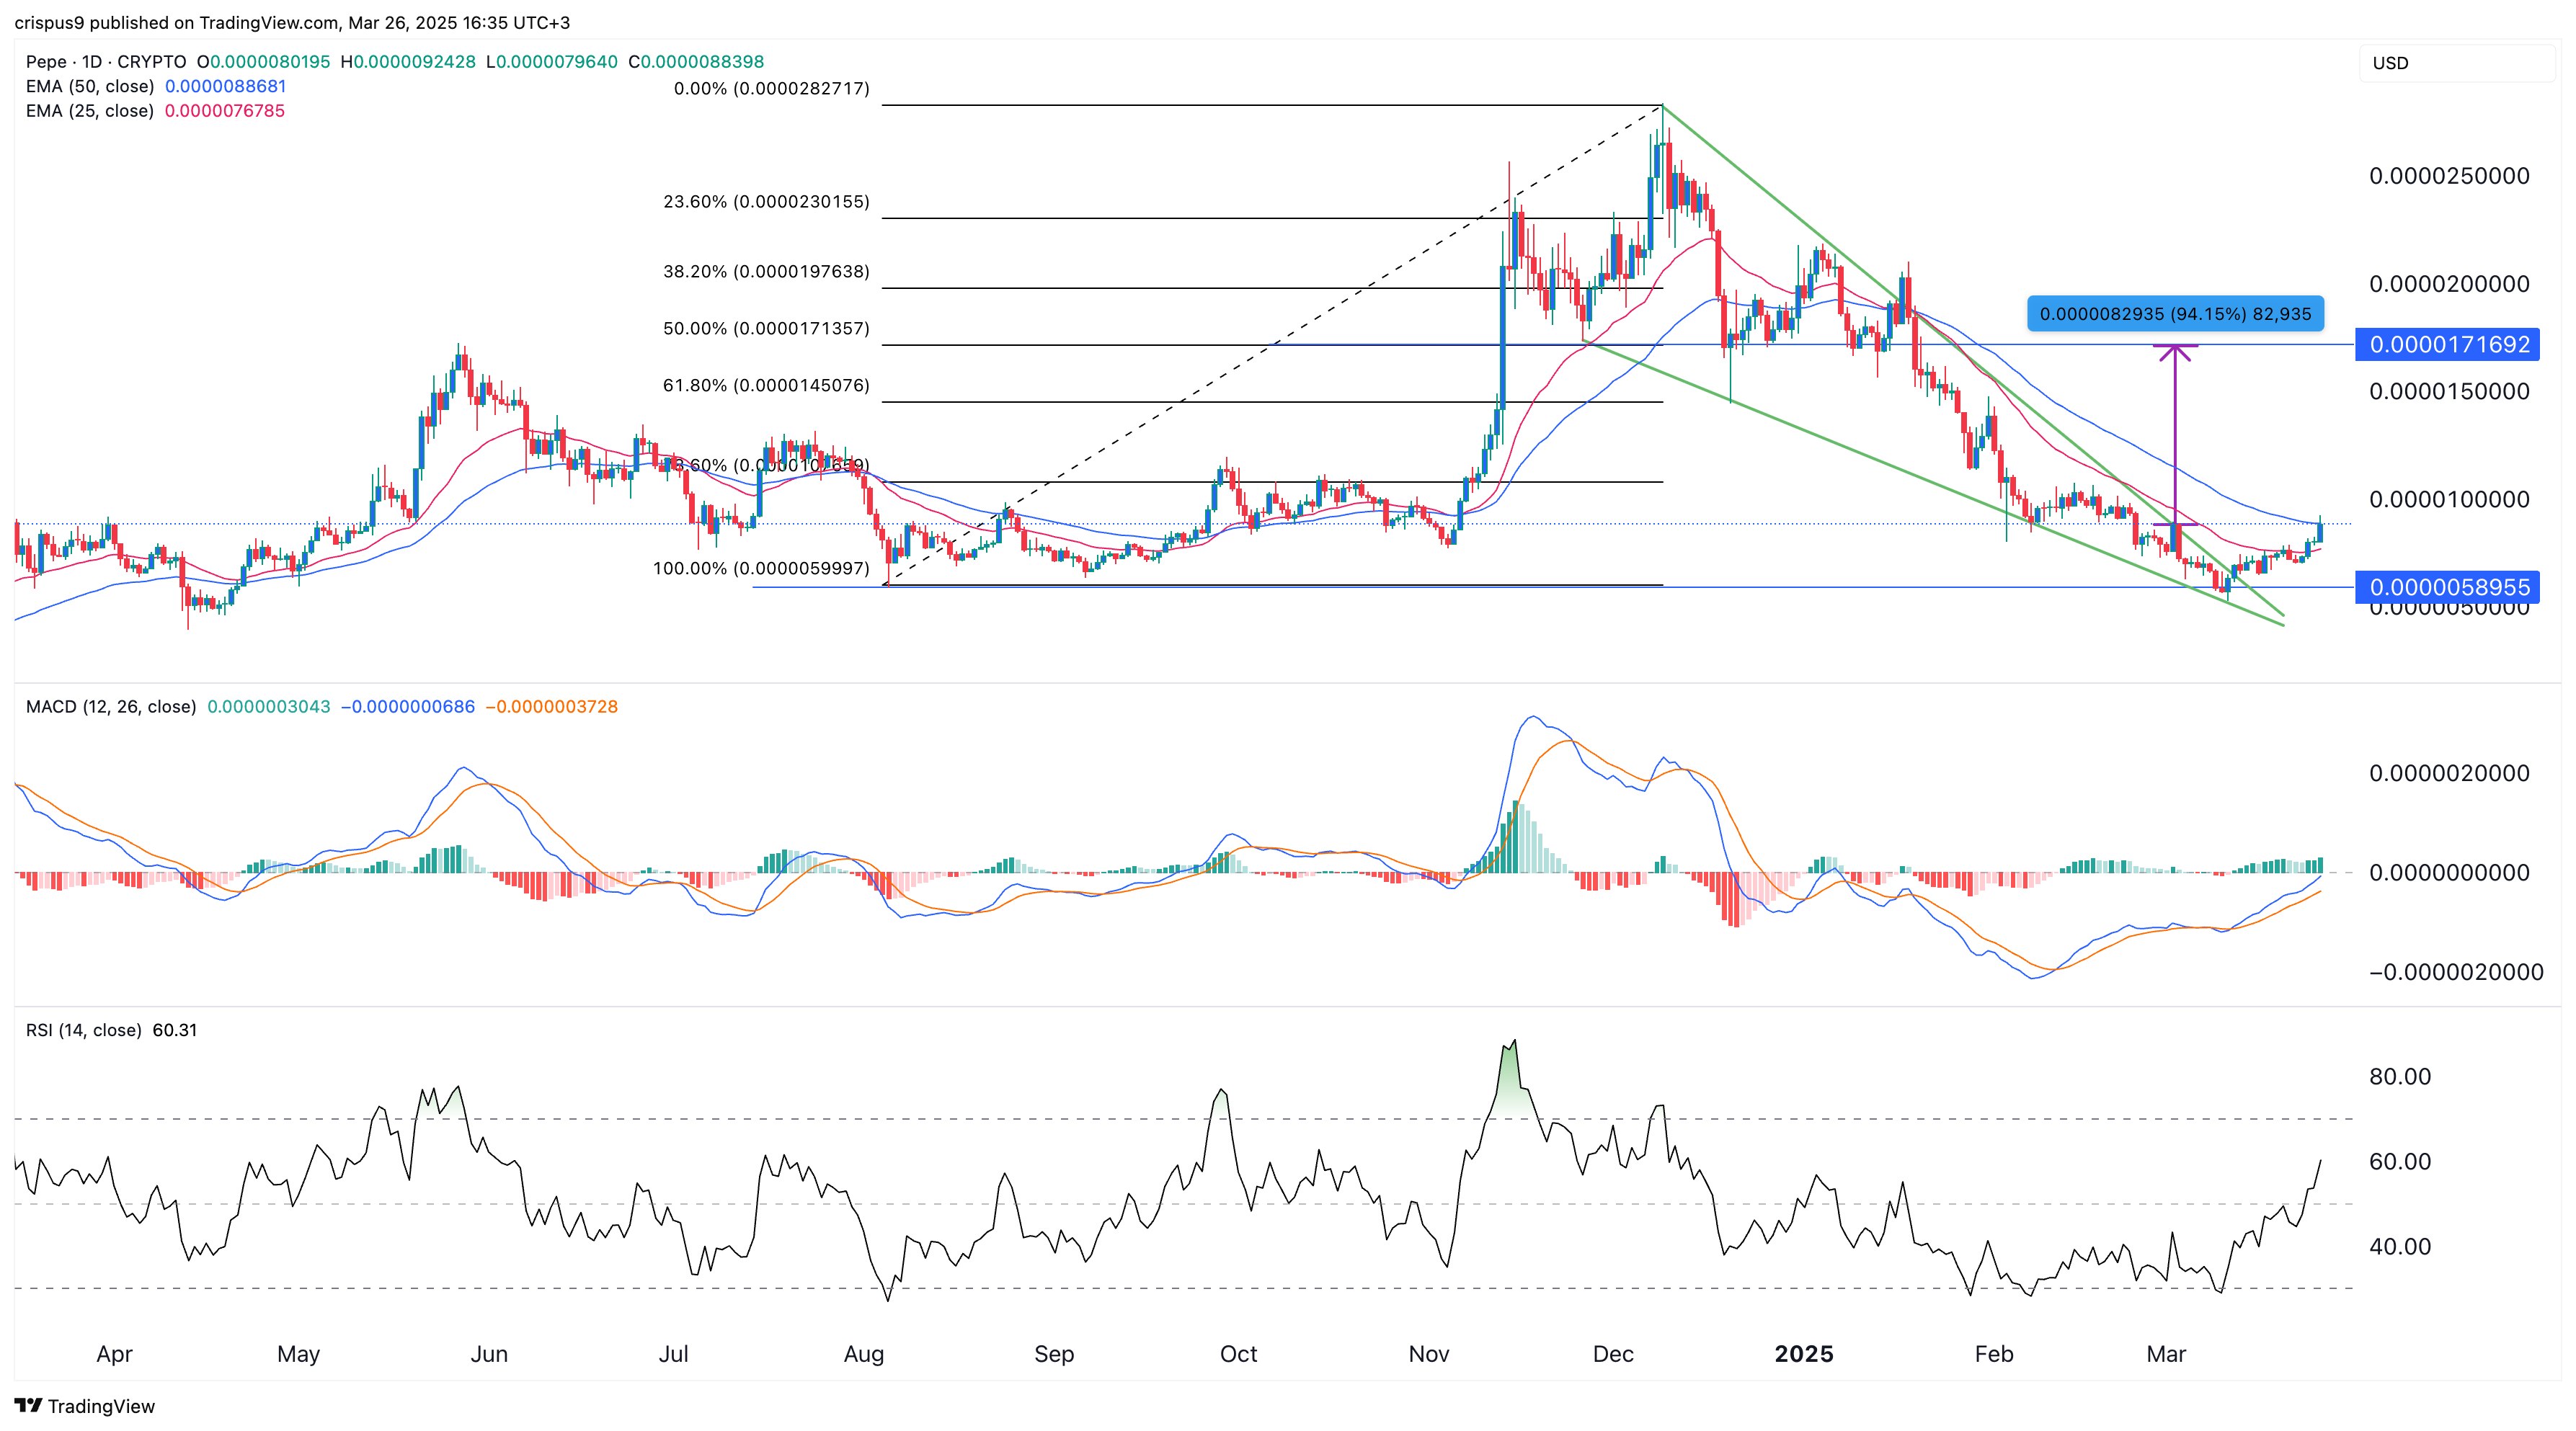Viewport: 2576px width, 1431px height.
Task: Click the blue 0.0000058955 price label
Action: 2449,587
